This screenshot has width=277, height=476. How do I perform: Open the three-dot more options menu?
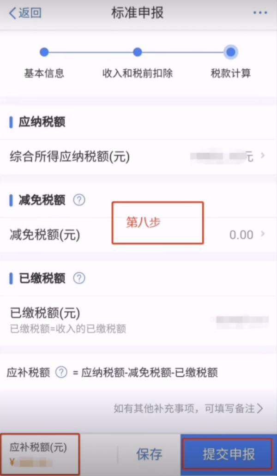click(260, 13)
